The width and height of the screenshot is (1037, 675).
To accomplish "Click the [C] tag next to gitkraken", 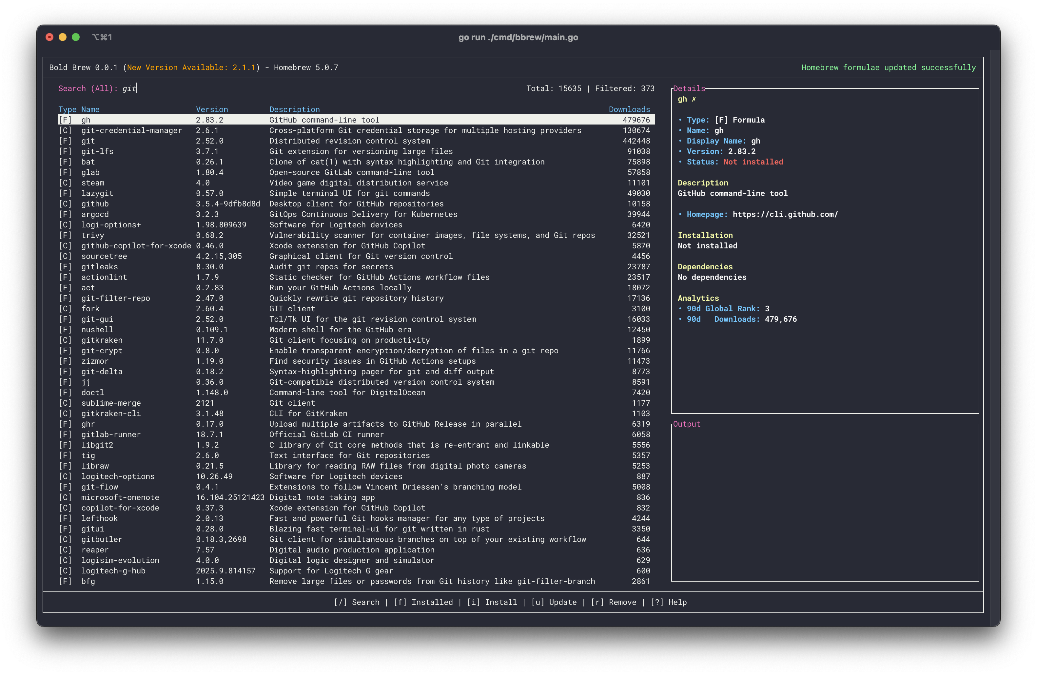I will [65, 340].
